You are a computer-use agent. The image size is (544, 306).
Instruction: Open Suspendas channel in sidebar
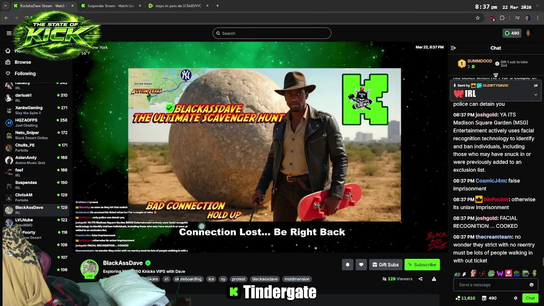click(x=36, y=185)
